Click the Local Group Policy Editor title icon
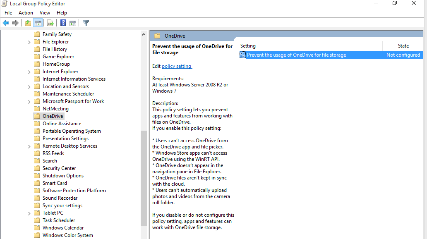Screen dimensions: 427x239 (5, 4)
